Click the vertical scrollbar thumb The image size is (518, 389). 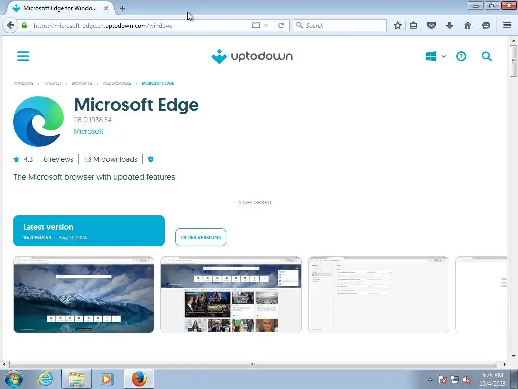[513, 61]
